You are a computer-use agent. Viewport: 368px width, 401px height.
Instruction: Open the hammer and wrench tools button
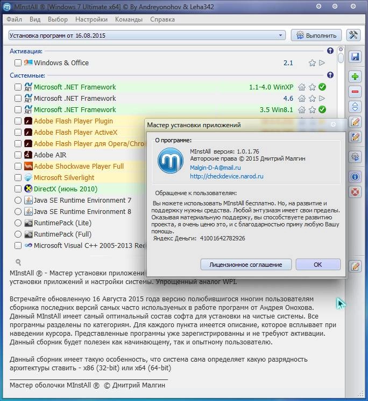pyautogui.click(x=353, y=35)
